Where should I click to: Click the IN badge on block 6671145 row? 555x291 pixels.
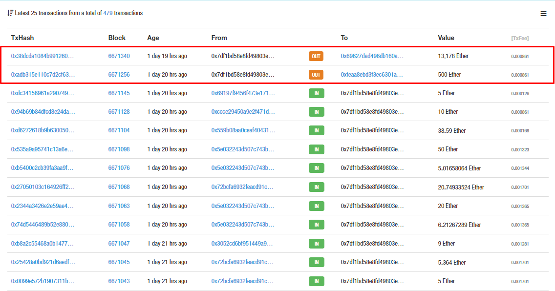[x=316, y=93]
